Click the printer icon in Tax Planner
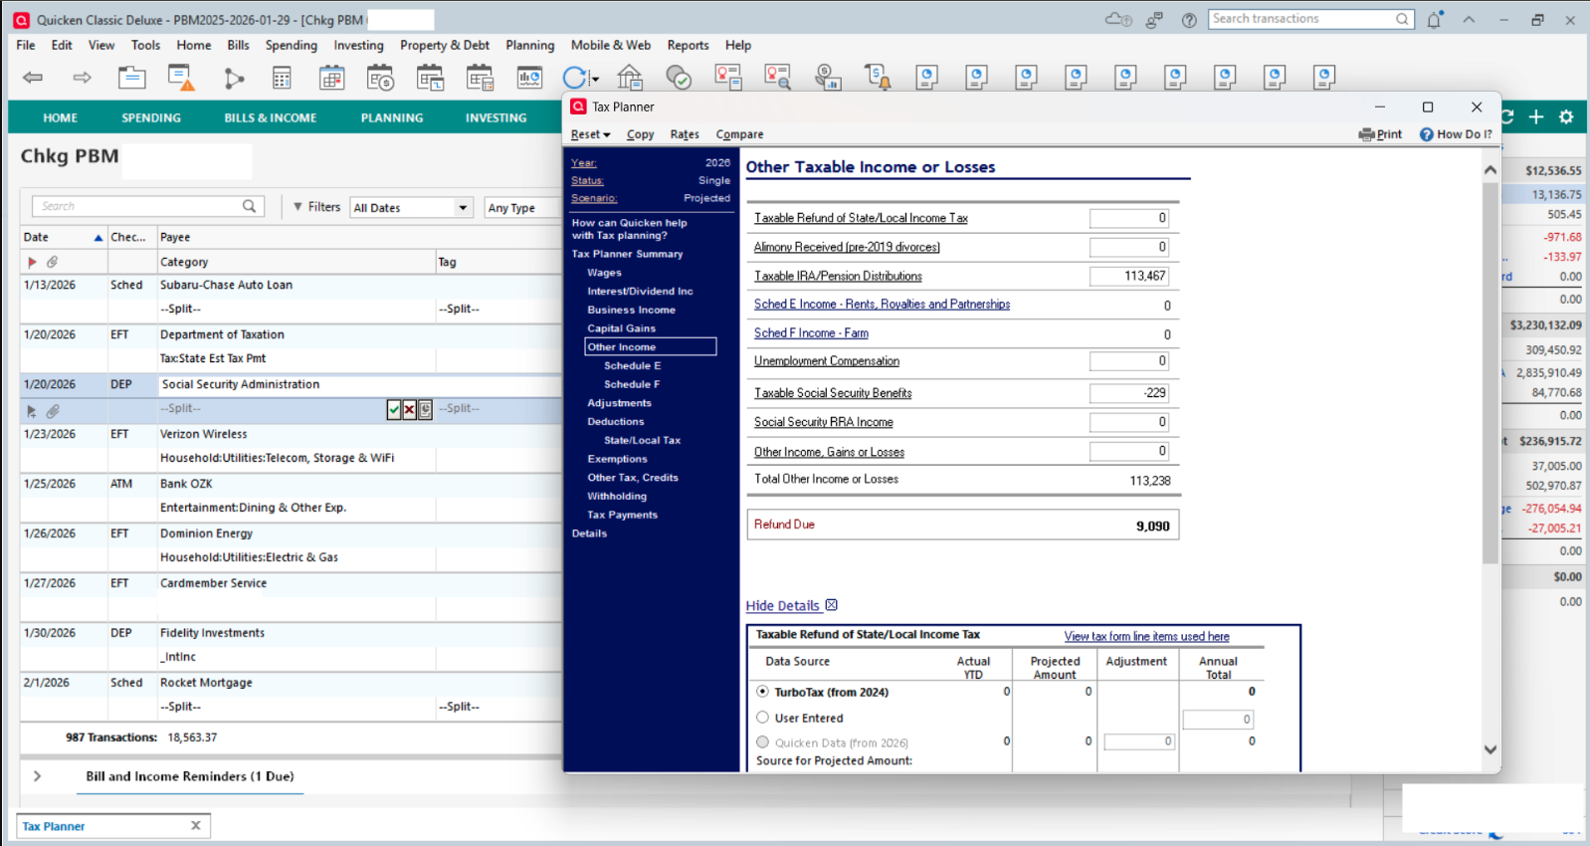The width and height of the screenshot is (1590, 846). point(1367,134)
